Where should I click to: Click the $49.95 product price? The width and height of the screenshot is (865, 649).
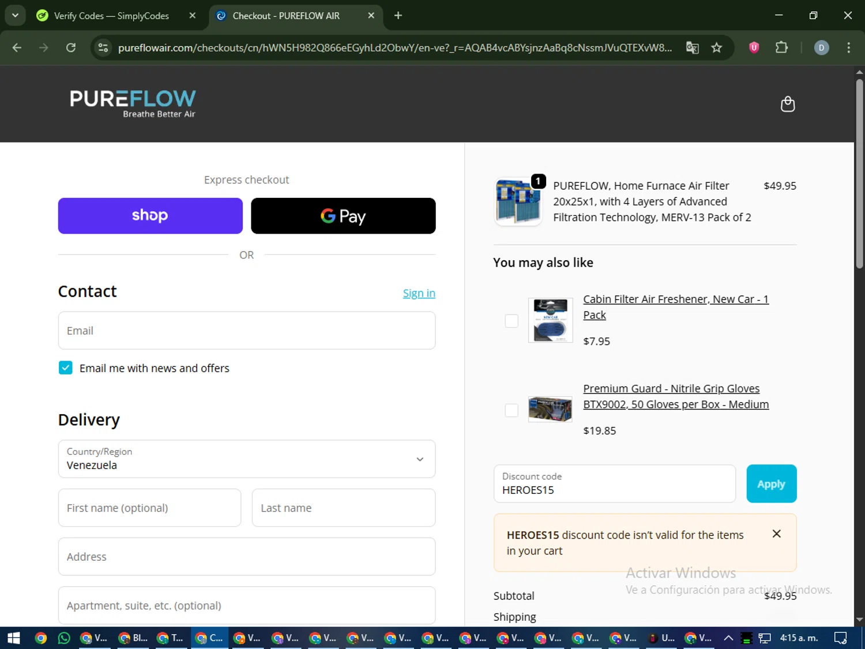(780, 186)
